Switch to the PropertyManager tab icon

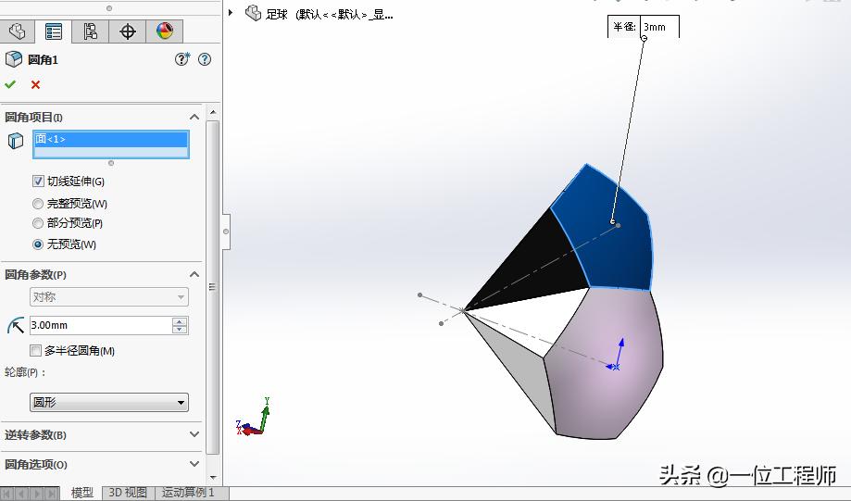click(x=54, y=31)
